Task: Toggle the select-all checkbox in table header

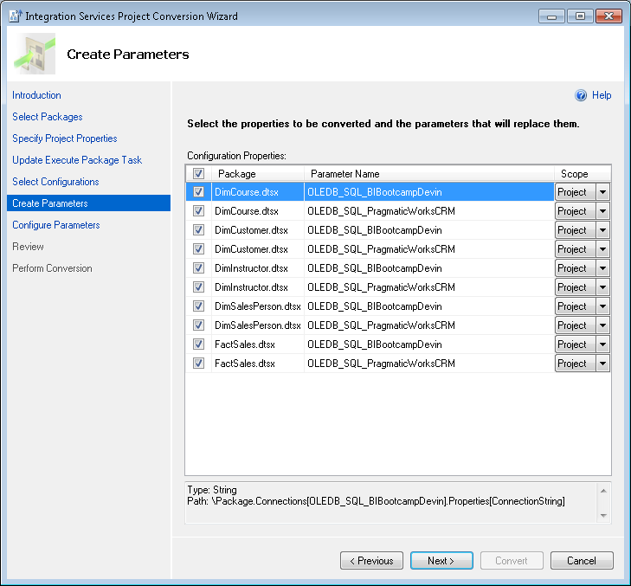Action: pyautogui.click(x=199, y=174)
